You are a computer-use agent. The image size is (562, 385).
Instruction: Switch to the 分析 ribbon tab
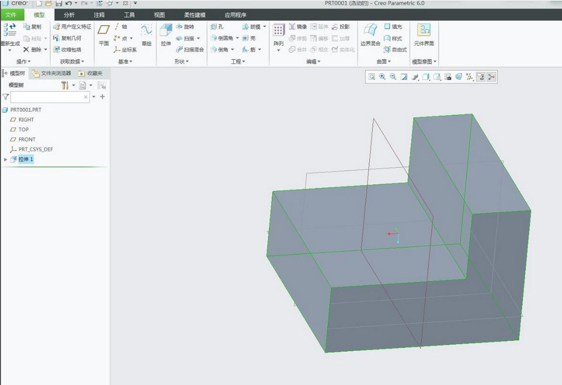tap(69, 15)
